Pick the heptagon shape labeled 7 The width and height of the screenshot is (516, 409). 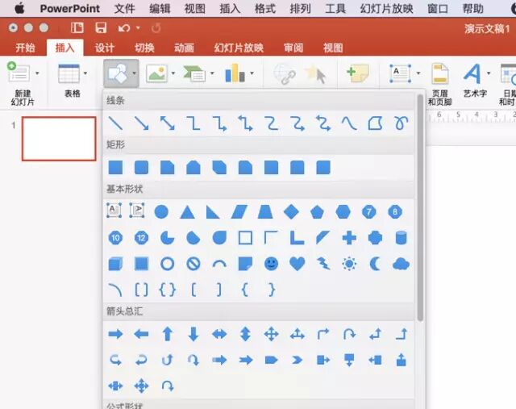pos(369,211)
